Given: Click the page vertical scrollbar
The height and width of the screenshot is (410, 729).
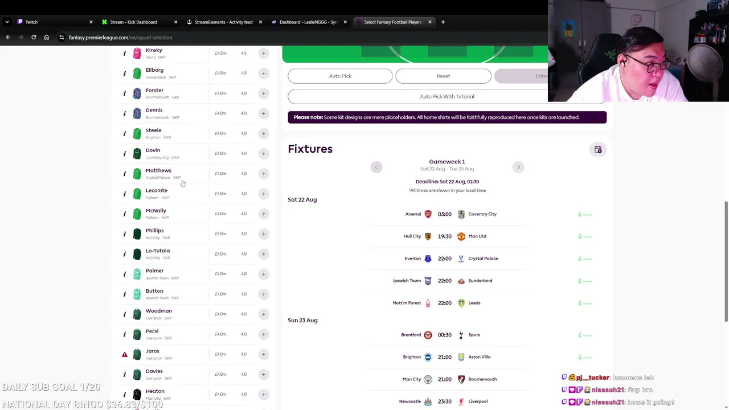Looking at the screenshot, I should tap(726, 262).
